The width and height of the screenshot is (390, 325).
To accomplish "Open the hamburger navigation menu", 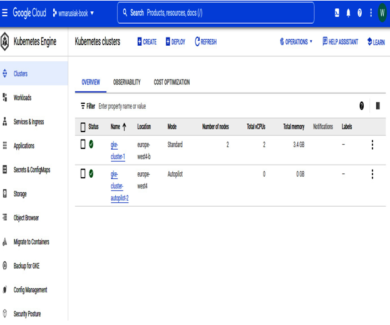I will tap(5, 13).
